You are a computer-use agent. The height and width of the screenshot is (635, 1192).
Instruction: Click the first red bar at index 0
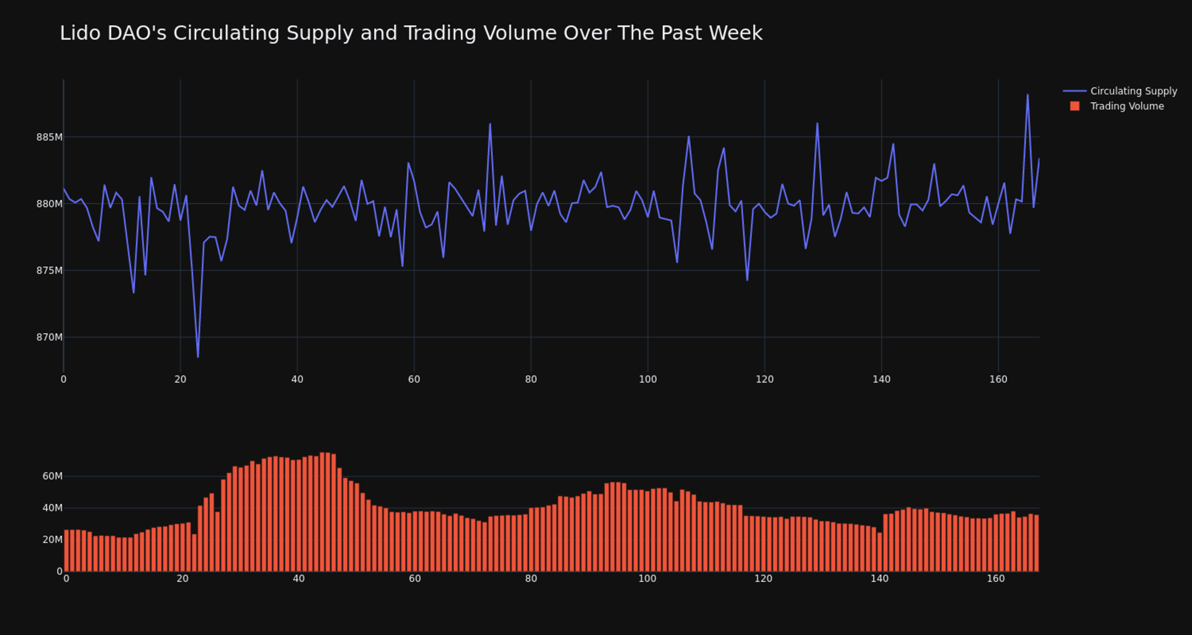click(x=67, y=551)
